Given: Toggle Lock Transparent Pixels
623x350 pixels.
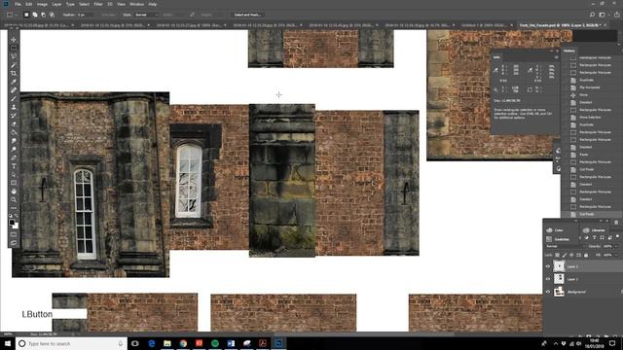Looking at the screenshot, I should 558,255.
